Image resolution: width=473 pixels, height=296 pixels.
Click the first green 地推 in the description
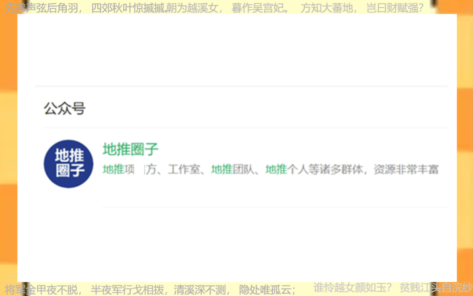coord(113,169)
